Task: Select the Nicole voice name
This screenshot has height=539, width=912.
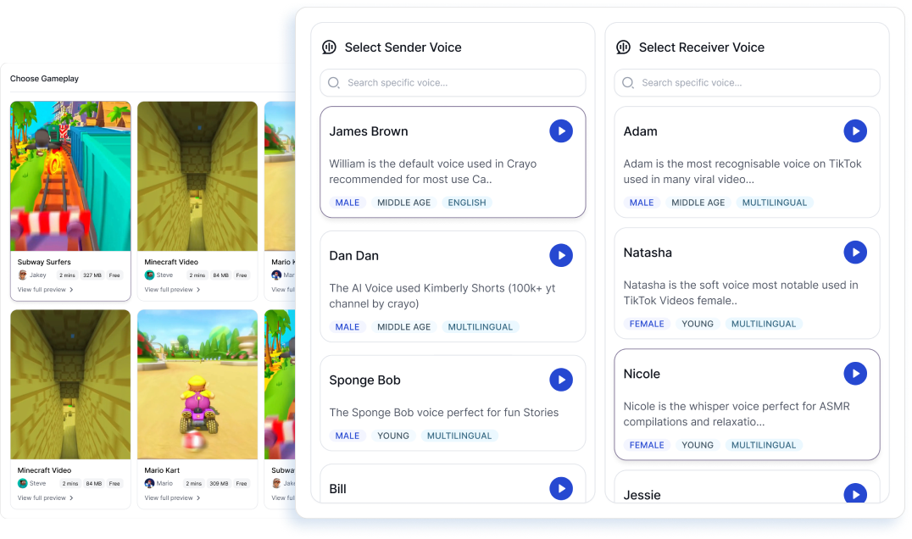Action: 642,374
